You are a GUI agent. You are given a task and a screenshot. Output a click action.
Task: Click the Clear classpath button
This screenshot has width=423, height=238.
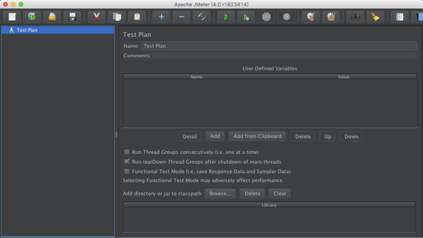(x=280, y=193)
